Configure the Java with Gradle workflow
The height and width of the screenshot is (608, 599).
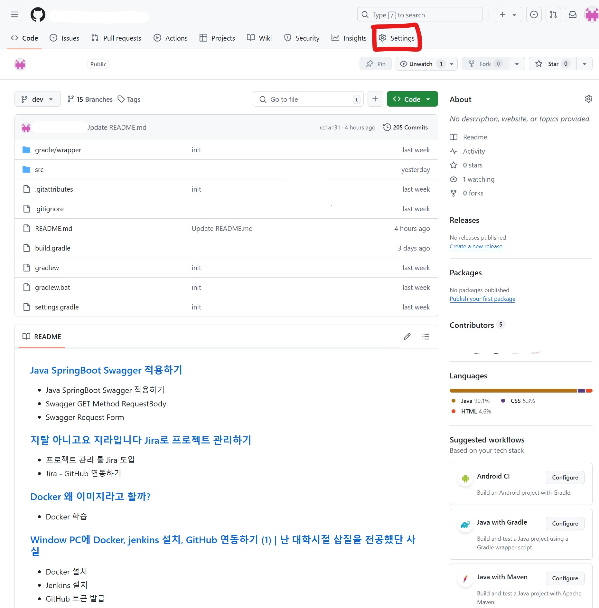(565, 523)
